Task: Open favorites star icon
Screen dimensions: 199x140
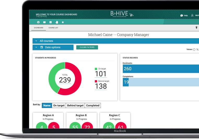Action: coord(63,22)
